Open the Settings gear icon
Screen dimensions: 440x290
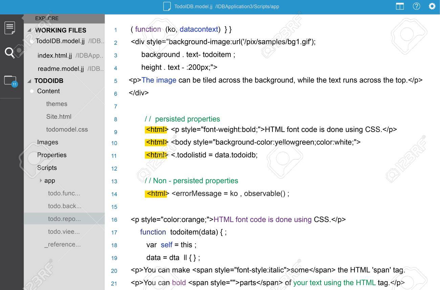coord(432,6)
